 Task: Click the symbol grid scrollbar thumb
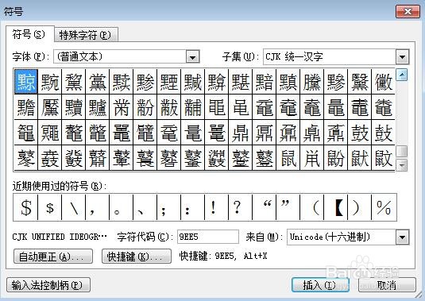(x=402, y=151)
